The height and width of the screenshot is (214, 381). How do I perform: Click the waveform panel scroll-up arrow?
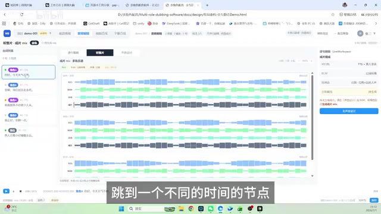[x=312, y=73]
